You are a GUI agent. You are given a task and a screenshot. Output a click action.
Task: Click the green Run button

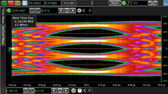tap(4, 3)
